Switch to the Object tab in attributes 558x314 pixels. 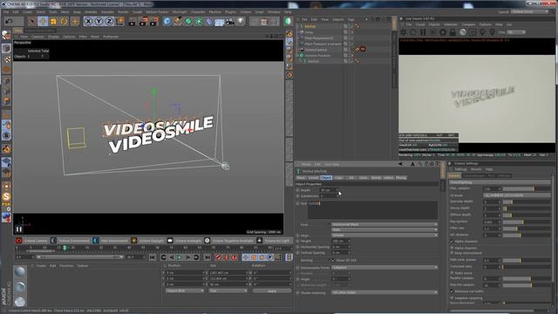326,178
